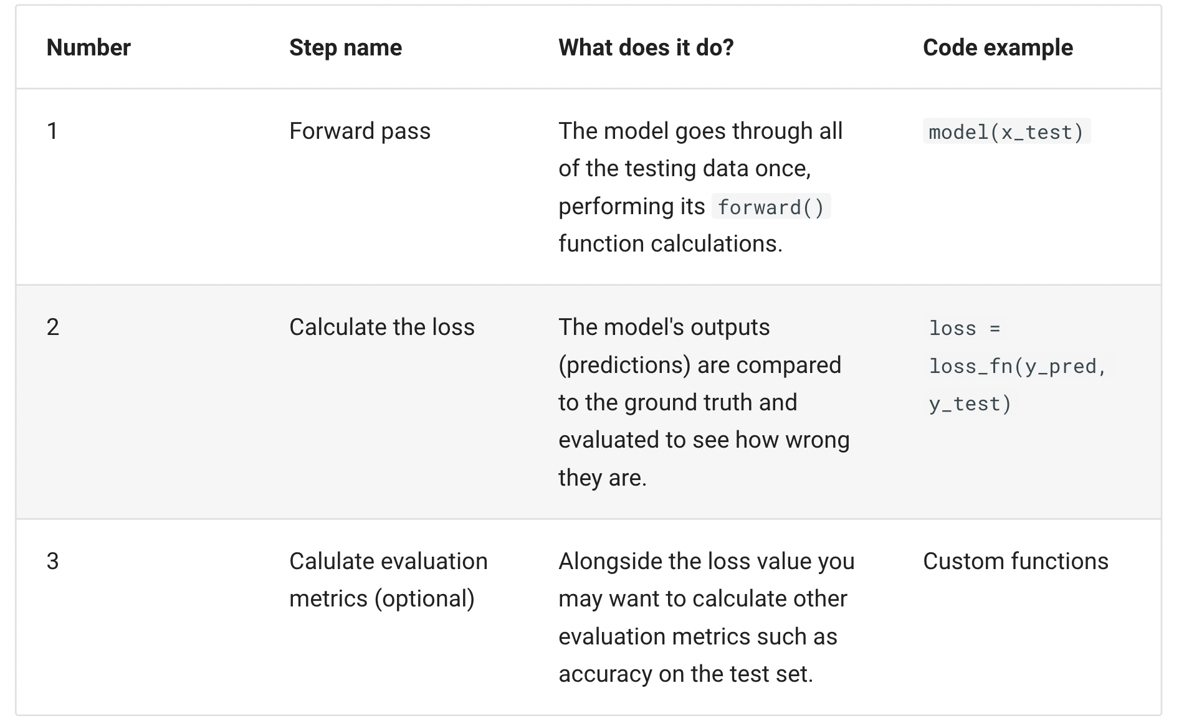Click the Code example column header
The image size is (1179, 726).
[x=998, y=47]
